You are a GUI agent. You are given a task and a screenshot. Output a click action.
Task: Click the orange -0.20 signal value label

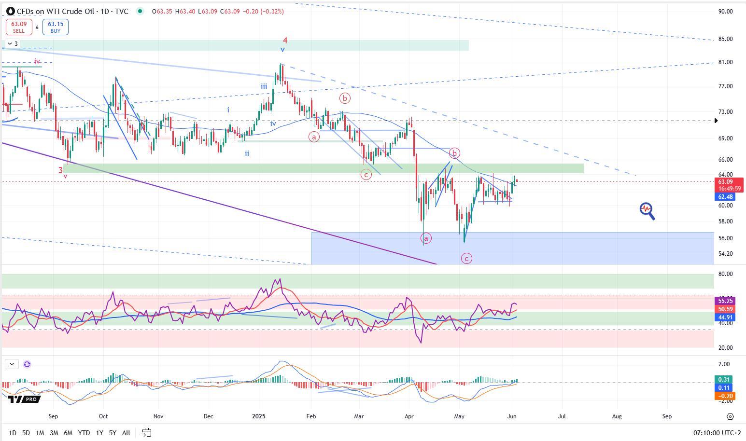point(725,396)
